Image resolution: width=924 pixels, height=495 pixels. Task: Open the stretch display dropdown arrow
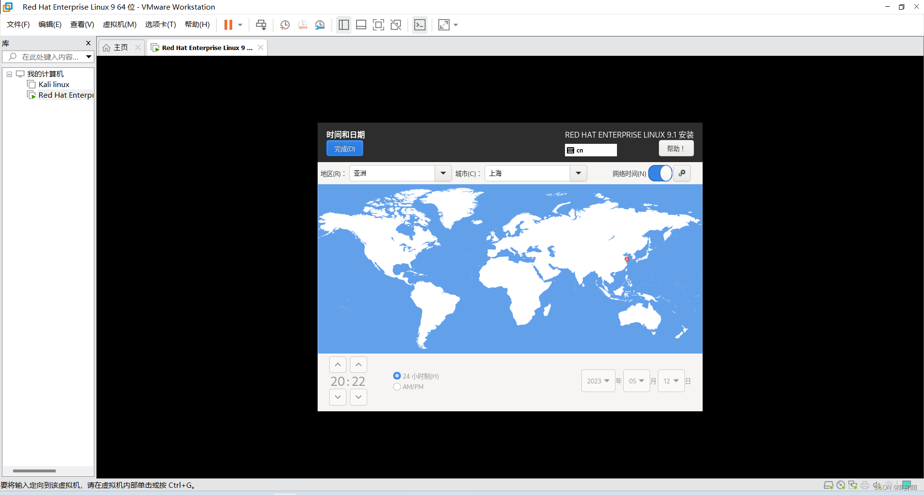point(456,25)
